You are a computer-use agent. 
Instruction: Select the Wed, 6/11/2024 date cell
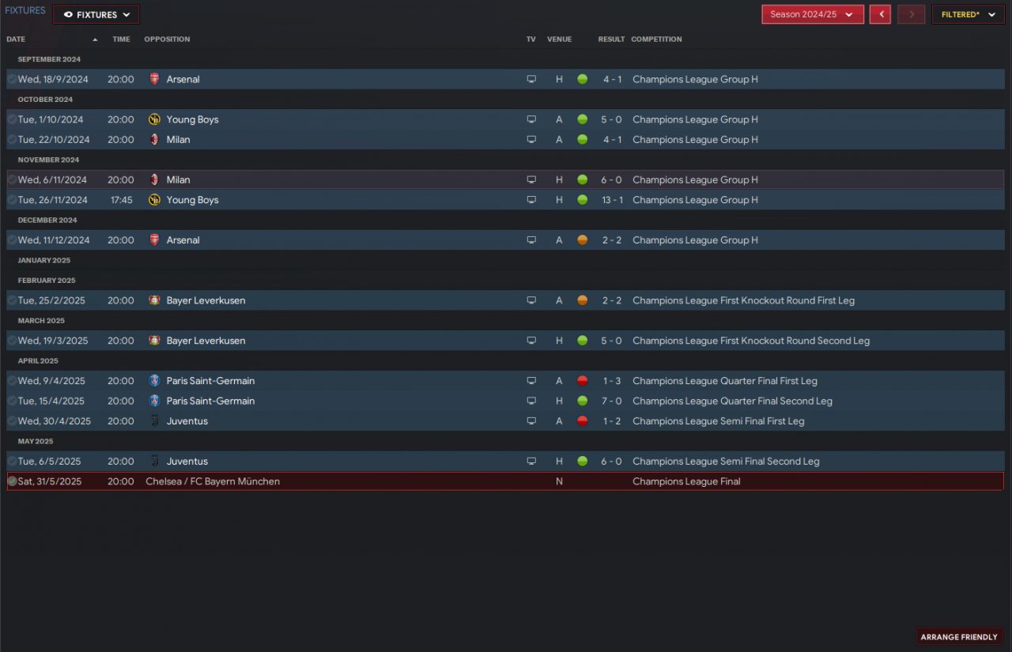click(52, 179)
